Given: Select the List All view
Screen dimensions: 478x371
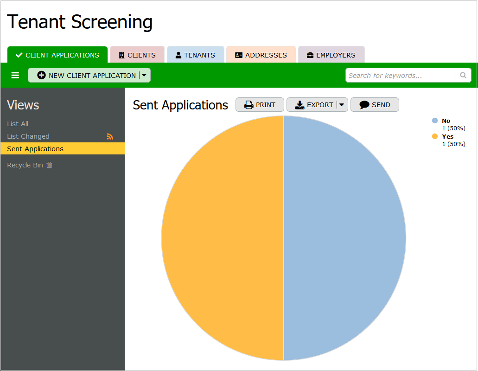Looking at the screenshot, I should (x=18, y=124).
